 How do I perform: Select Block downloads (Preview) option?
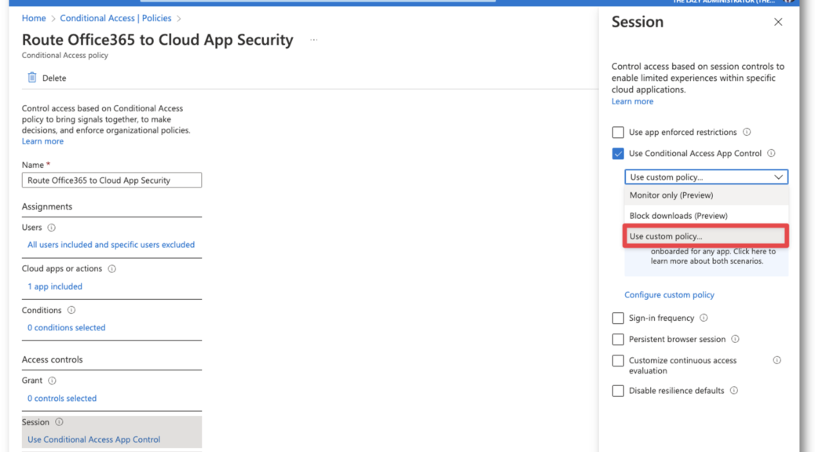point(707,216)
